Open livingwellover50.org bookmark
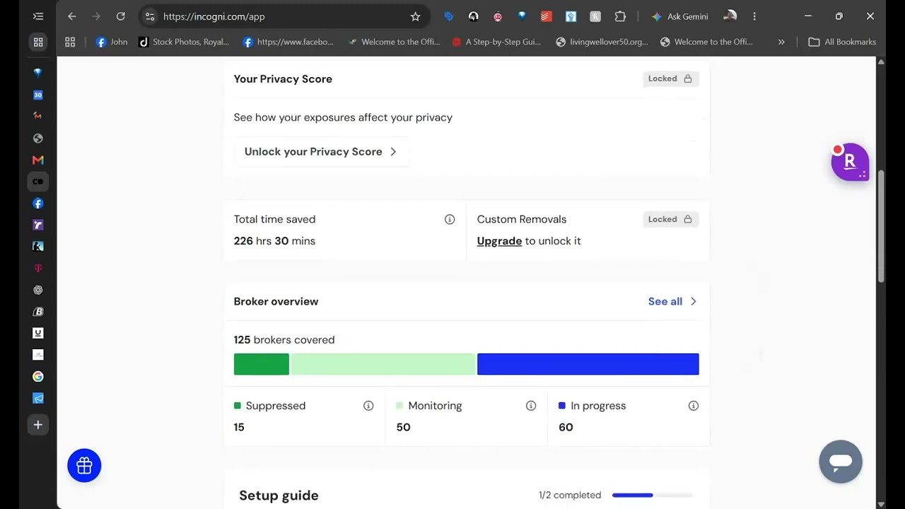 click(x=602, y=42)
